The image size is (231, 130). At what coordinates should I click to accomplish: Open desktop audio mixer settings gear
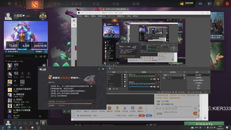(x=158, y=87)
